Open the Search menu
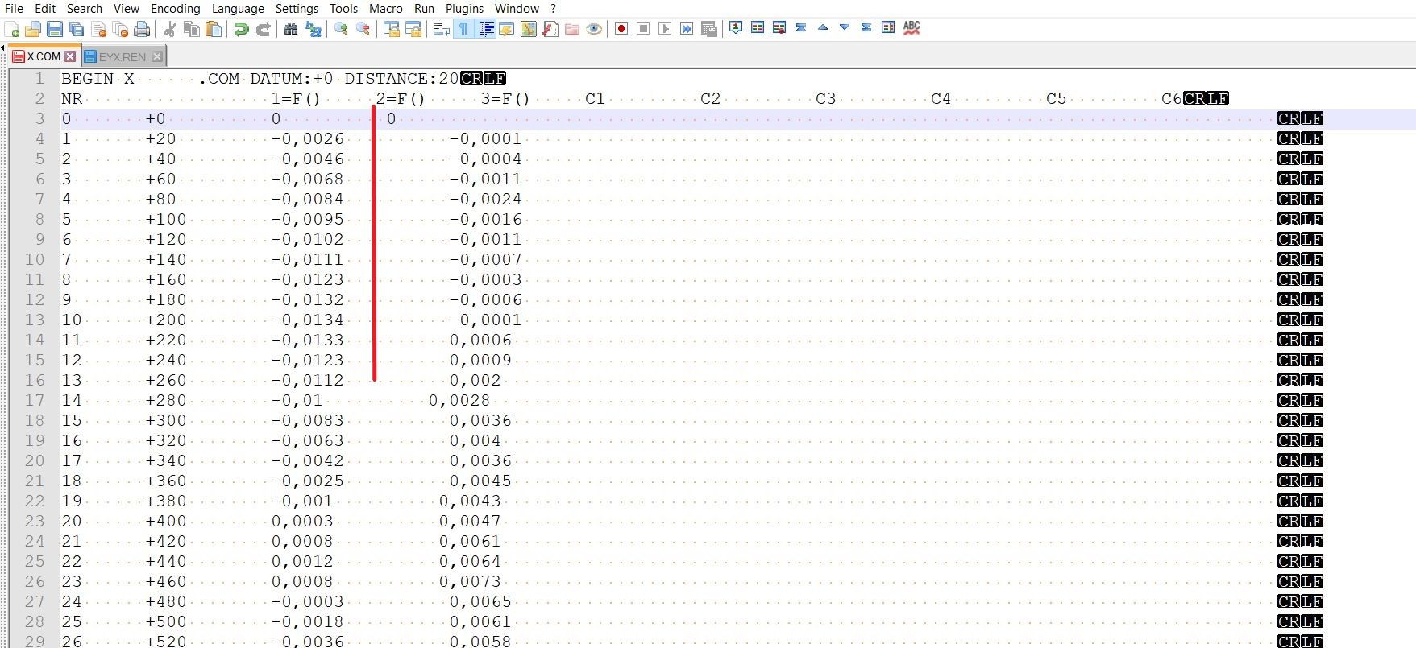This screenshot has height=648, width=1416. click(x=85, y=8)
